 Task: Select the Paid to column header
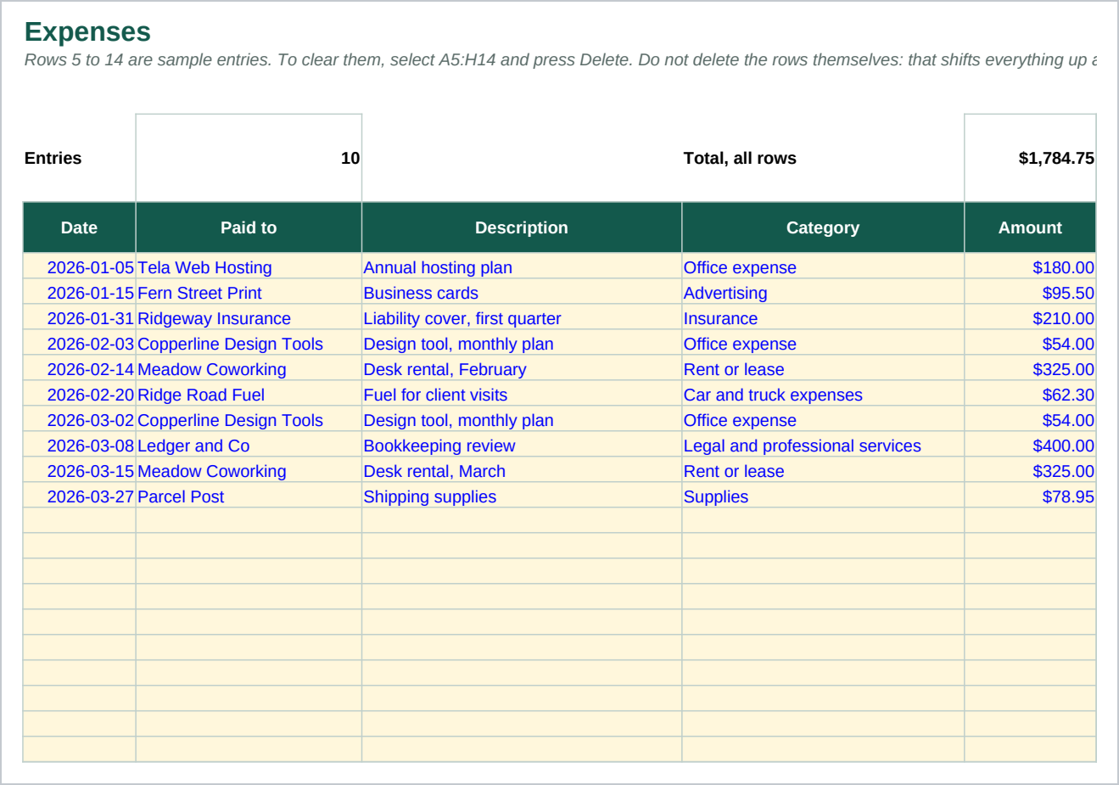pos(249,227)
